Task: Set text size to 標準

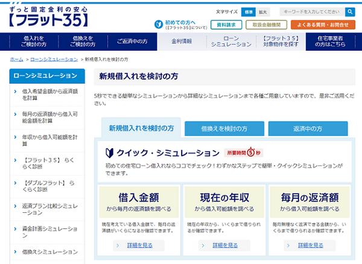Action: point(249,12)
